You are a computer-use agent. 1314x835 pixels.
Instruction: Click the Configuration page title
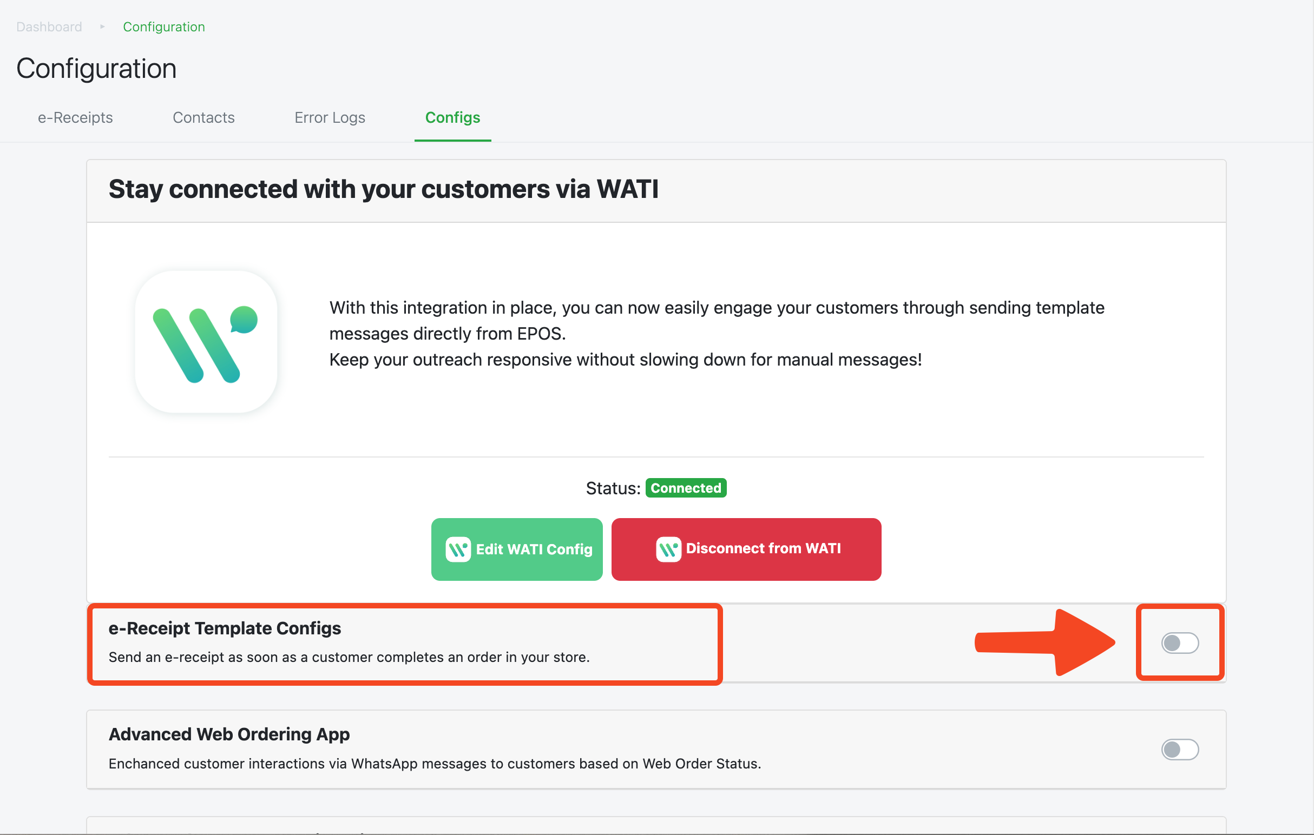point(96,69)
